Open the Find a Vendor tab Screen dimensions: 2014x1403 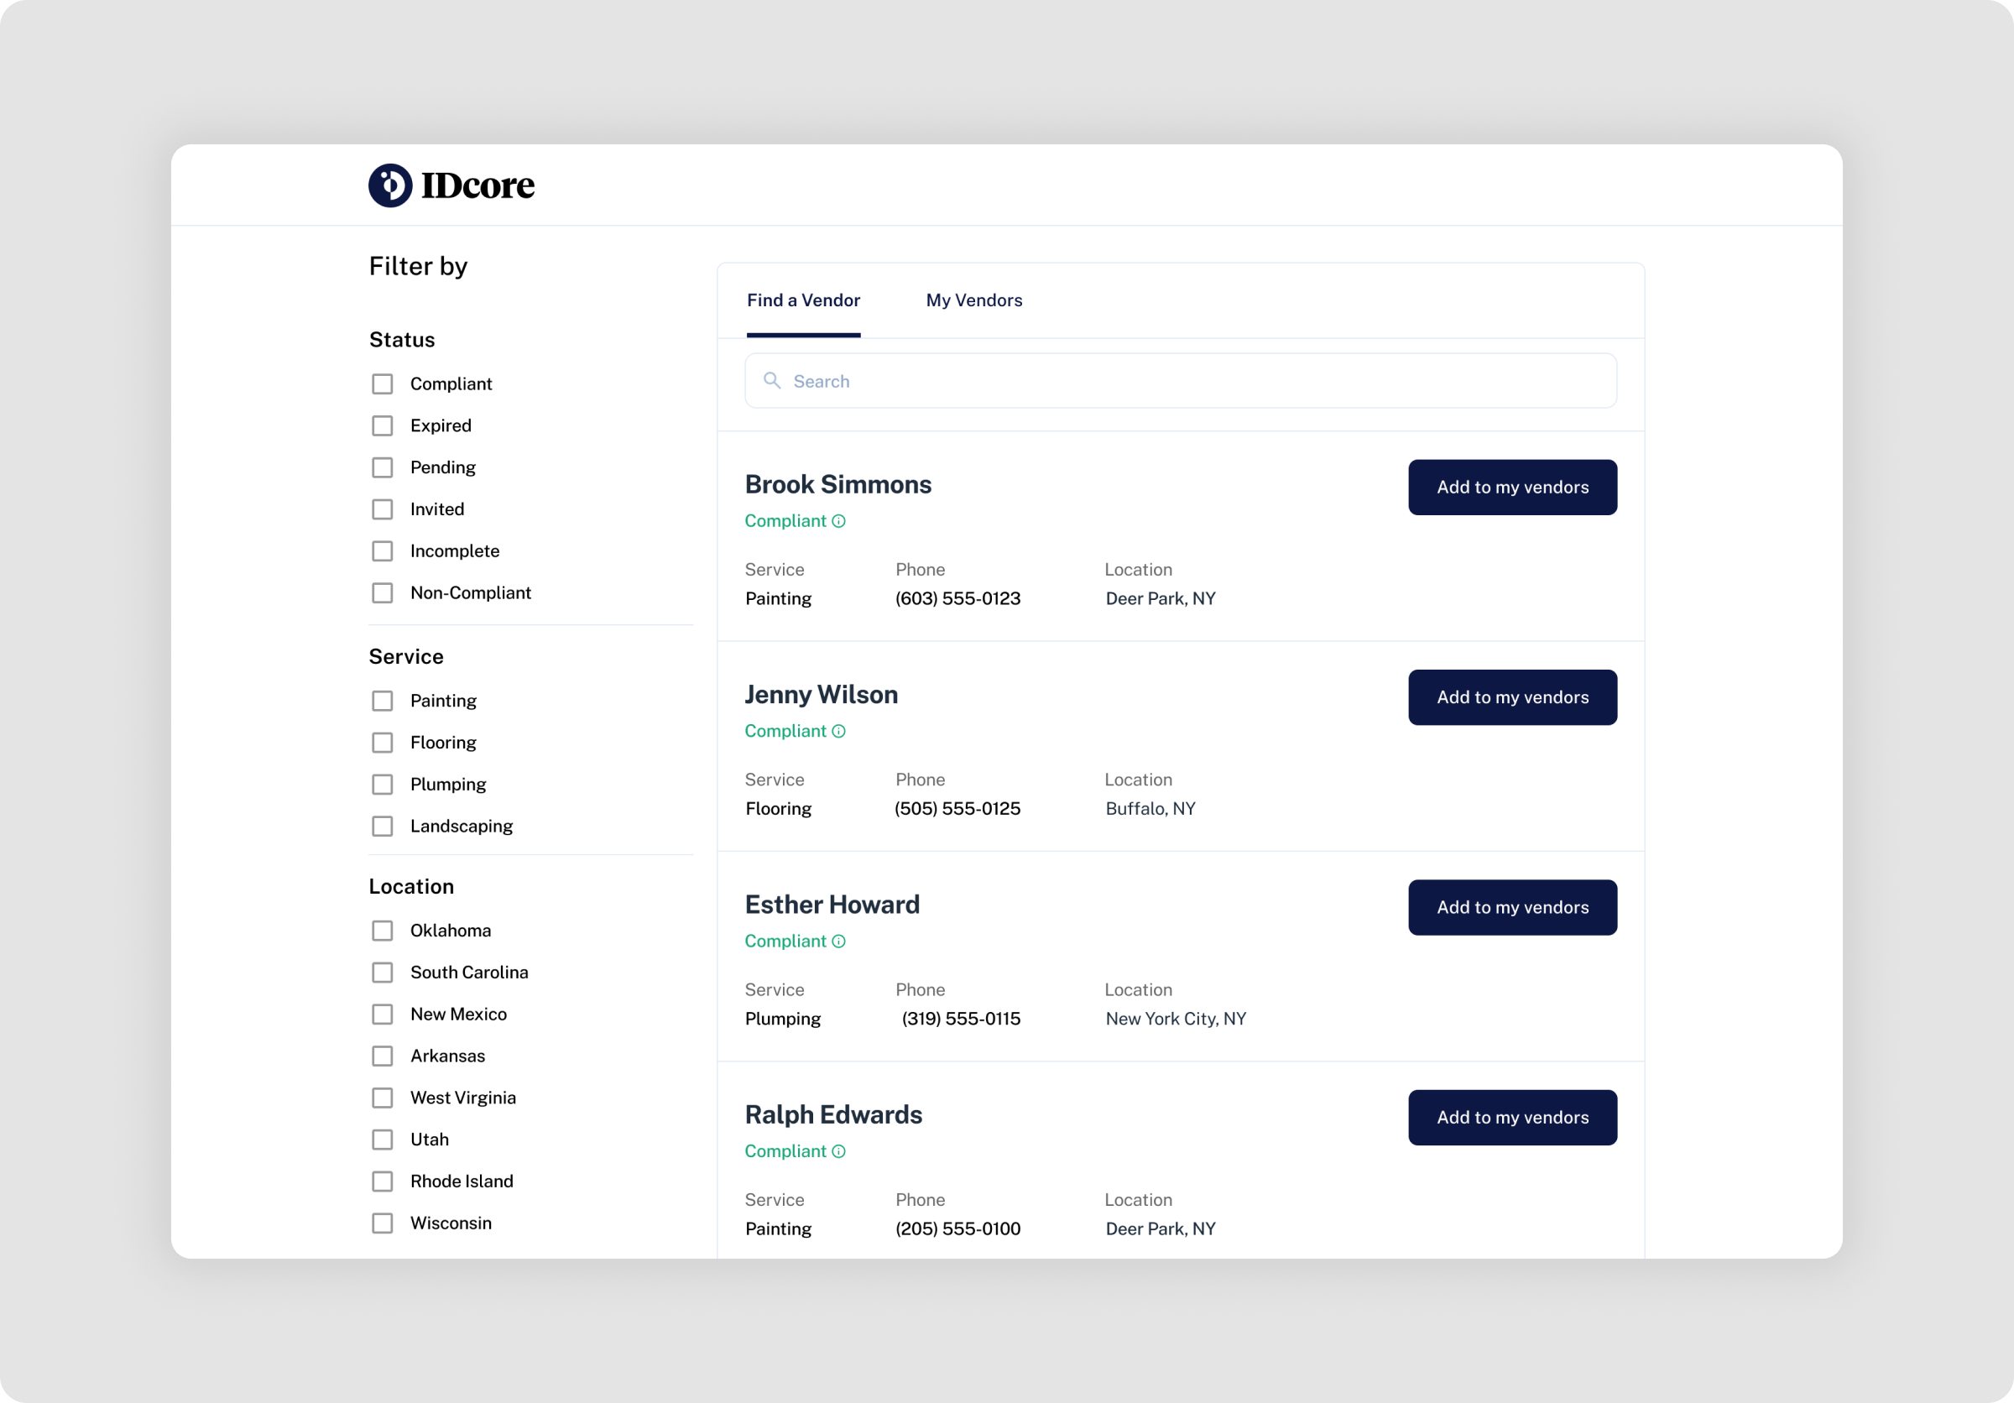tap(802, 300)
